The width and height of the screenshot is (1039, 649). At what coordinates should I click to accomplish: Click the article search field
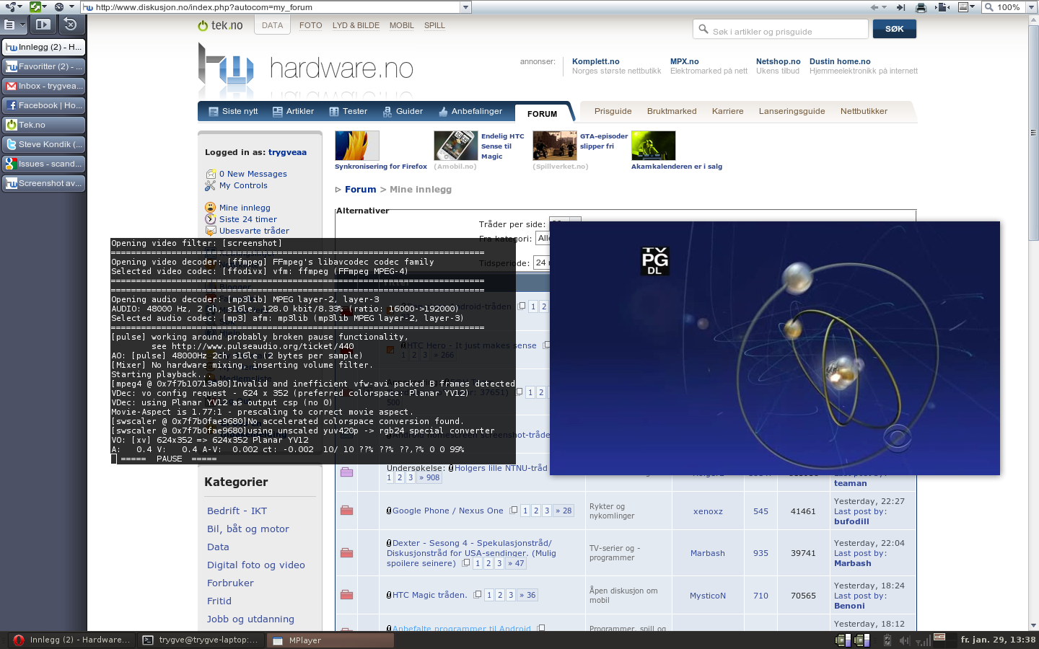[780, 30]
